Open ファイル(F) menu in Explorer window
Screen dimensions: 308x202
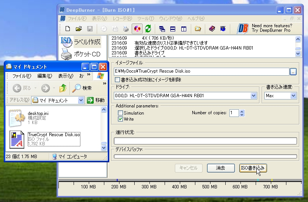click(22, 76)
